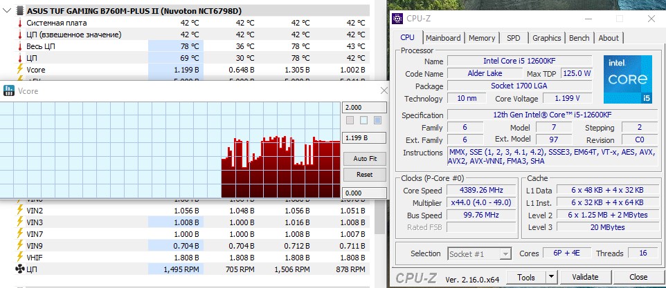Minimize the CPU-Z window

(x=588, y=19)
